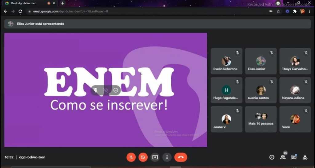Select Evelin Schamne's participant tile
This screenshot has height=168, width=315.
[x=226, y=61]
